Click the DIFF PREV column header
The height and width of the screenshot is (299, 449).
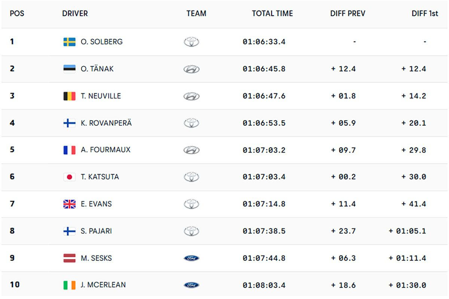348,14
